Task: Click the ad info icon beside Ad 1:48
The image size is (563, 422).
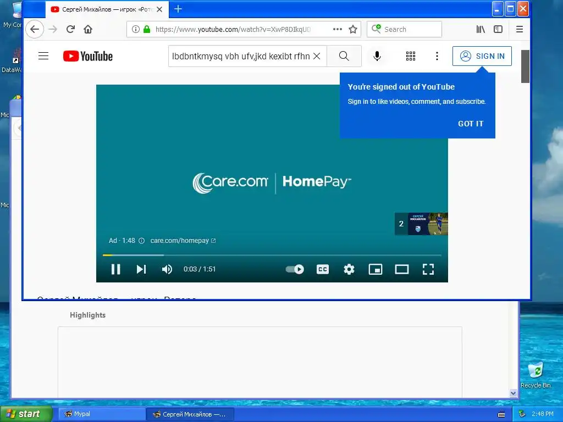Action: click(x=141, y=241)
